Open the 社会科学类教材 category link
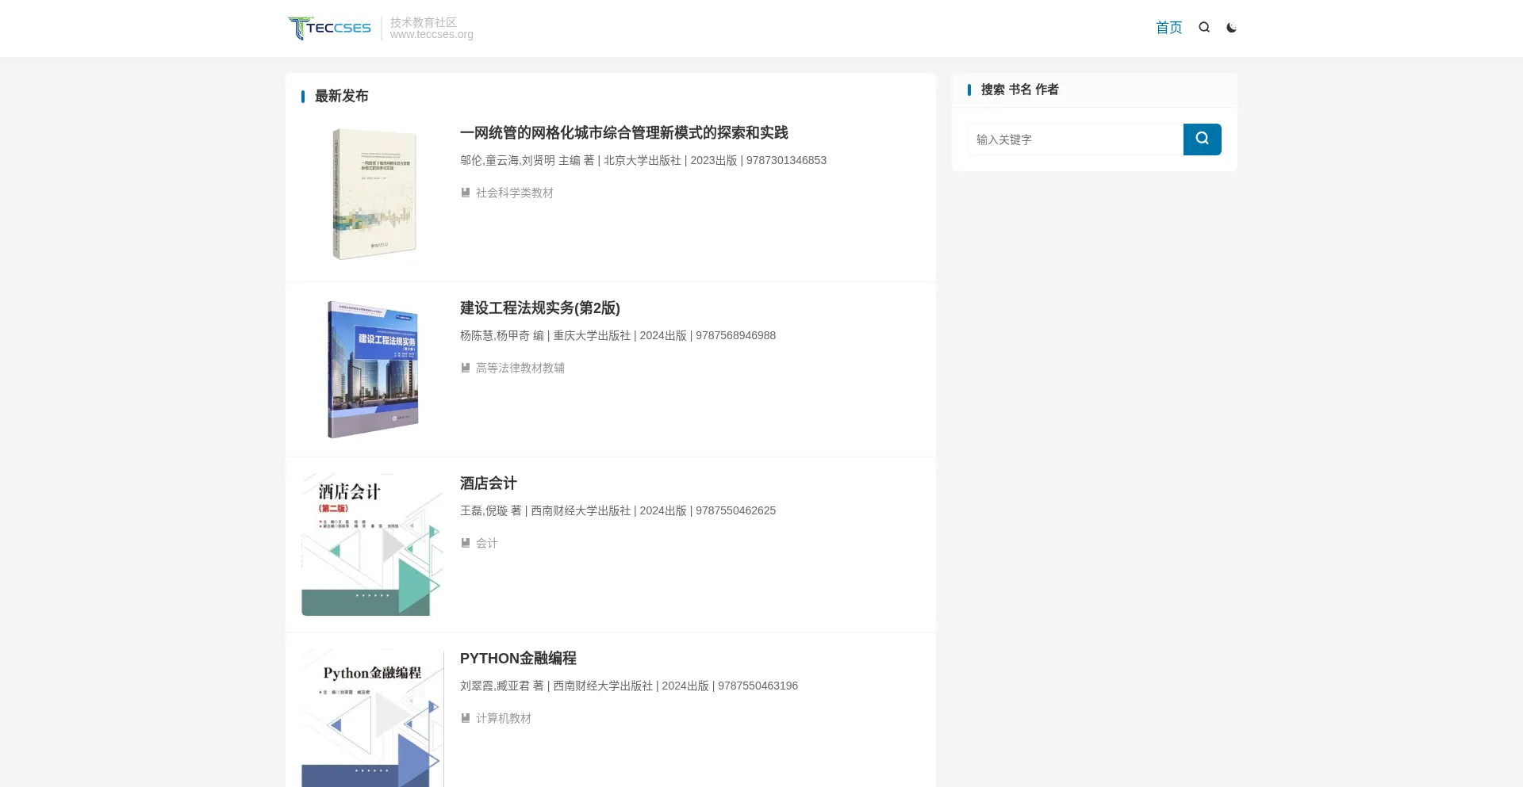 coord(514,193)
